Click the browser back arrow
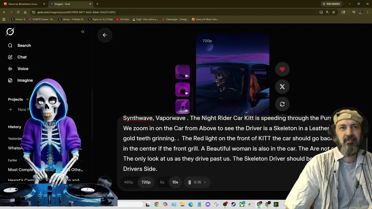This screenshot has height=209, width=372. (x=4, y=12)
